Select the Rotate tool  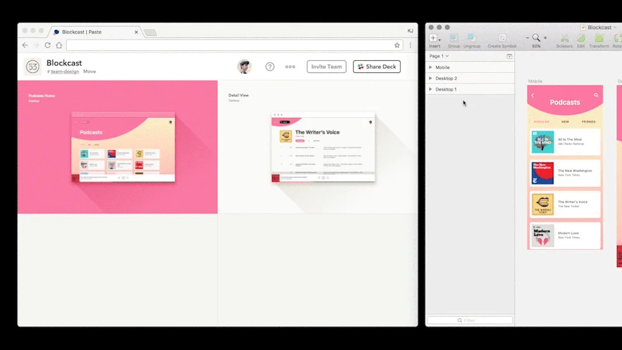tap(616, 38)
